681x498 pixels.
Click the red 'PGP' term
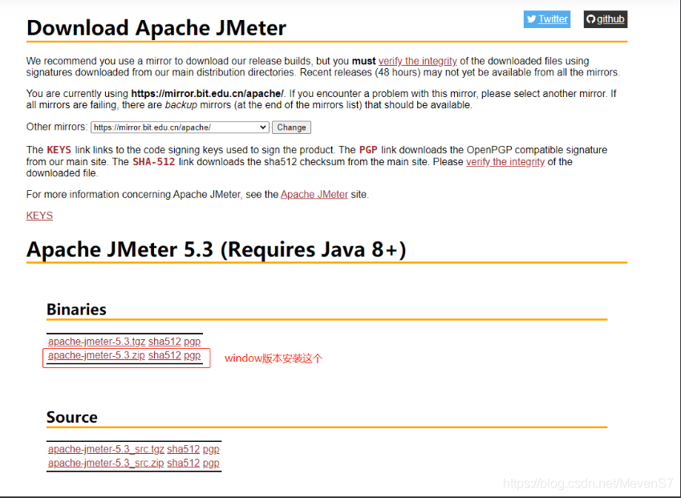pyautogui.click(x=368, y=150)
